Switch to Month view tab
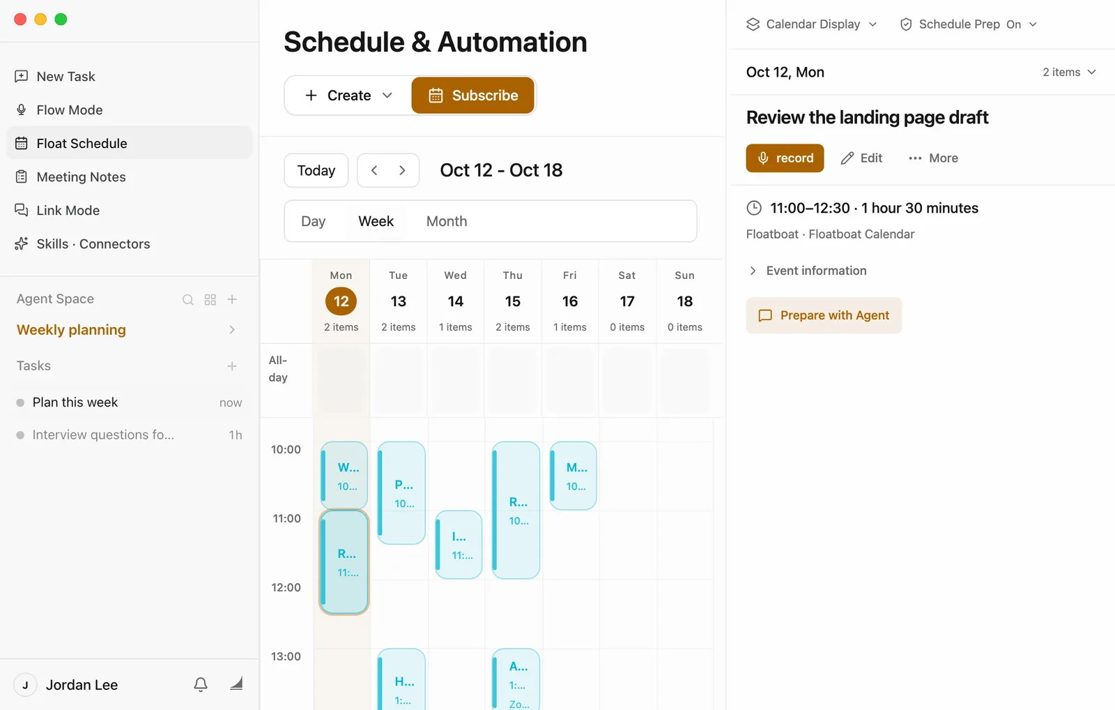1115x710 pixels. point(447,222)
